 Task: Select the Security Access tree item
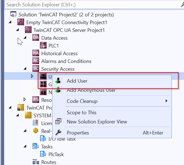click(58, 69)
